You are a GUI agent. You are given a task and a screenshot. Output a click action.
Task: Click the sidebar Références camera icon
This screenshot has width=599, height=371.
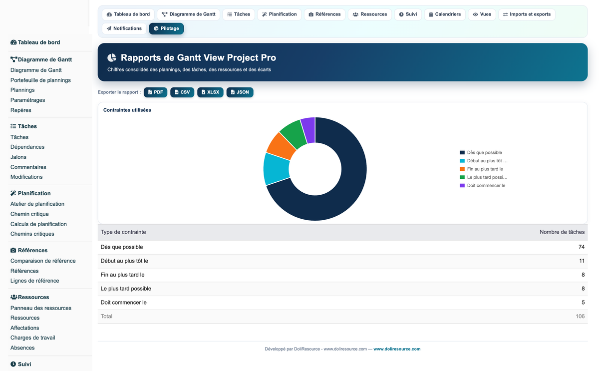[x=13, y=250]
